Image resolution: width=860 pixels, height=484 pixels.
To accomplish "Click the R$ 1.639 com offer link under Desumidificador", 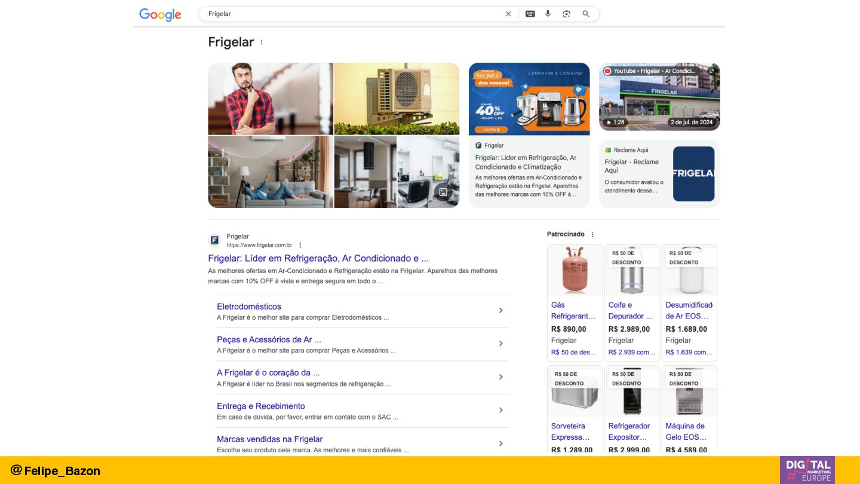I will tap(689, 352).
